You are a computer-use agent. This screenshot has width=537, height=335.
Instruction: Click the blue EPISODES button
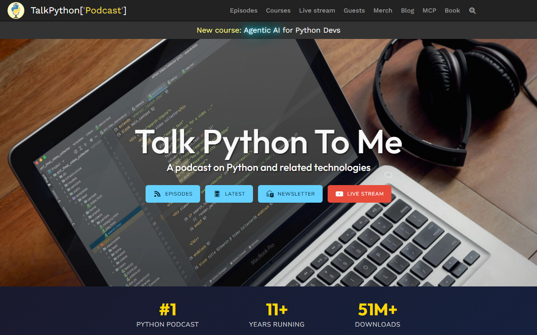point(173,194)
